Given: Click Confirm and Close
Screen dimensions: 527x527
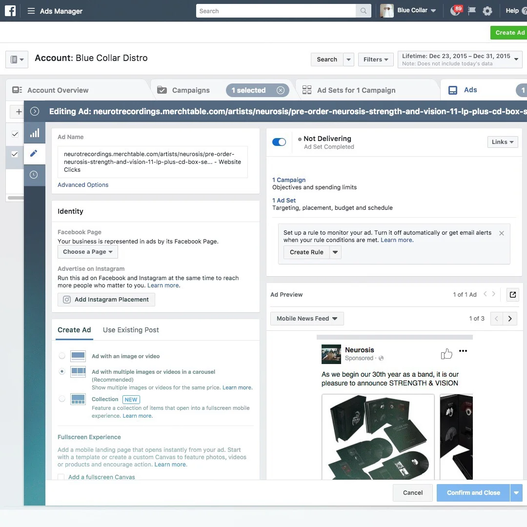Looking at the screenshot, I should pyautogui.click(x=473, y=493).
